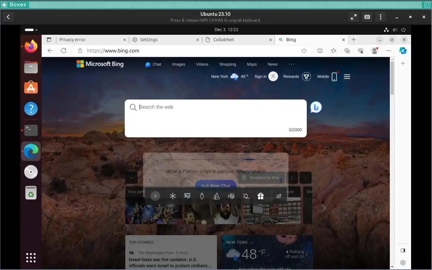Open the Collections toolbar icon
432x270 pixels.
[x=347, y=51]
